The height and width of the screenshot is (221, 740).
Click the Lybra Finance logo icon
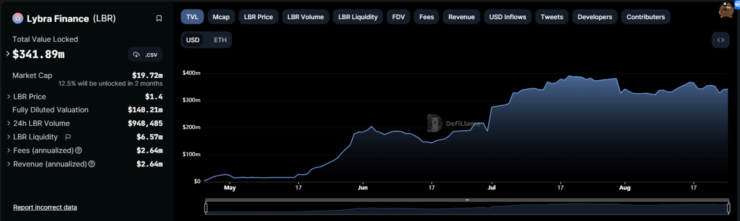click(x=18, y=18)
